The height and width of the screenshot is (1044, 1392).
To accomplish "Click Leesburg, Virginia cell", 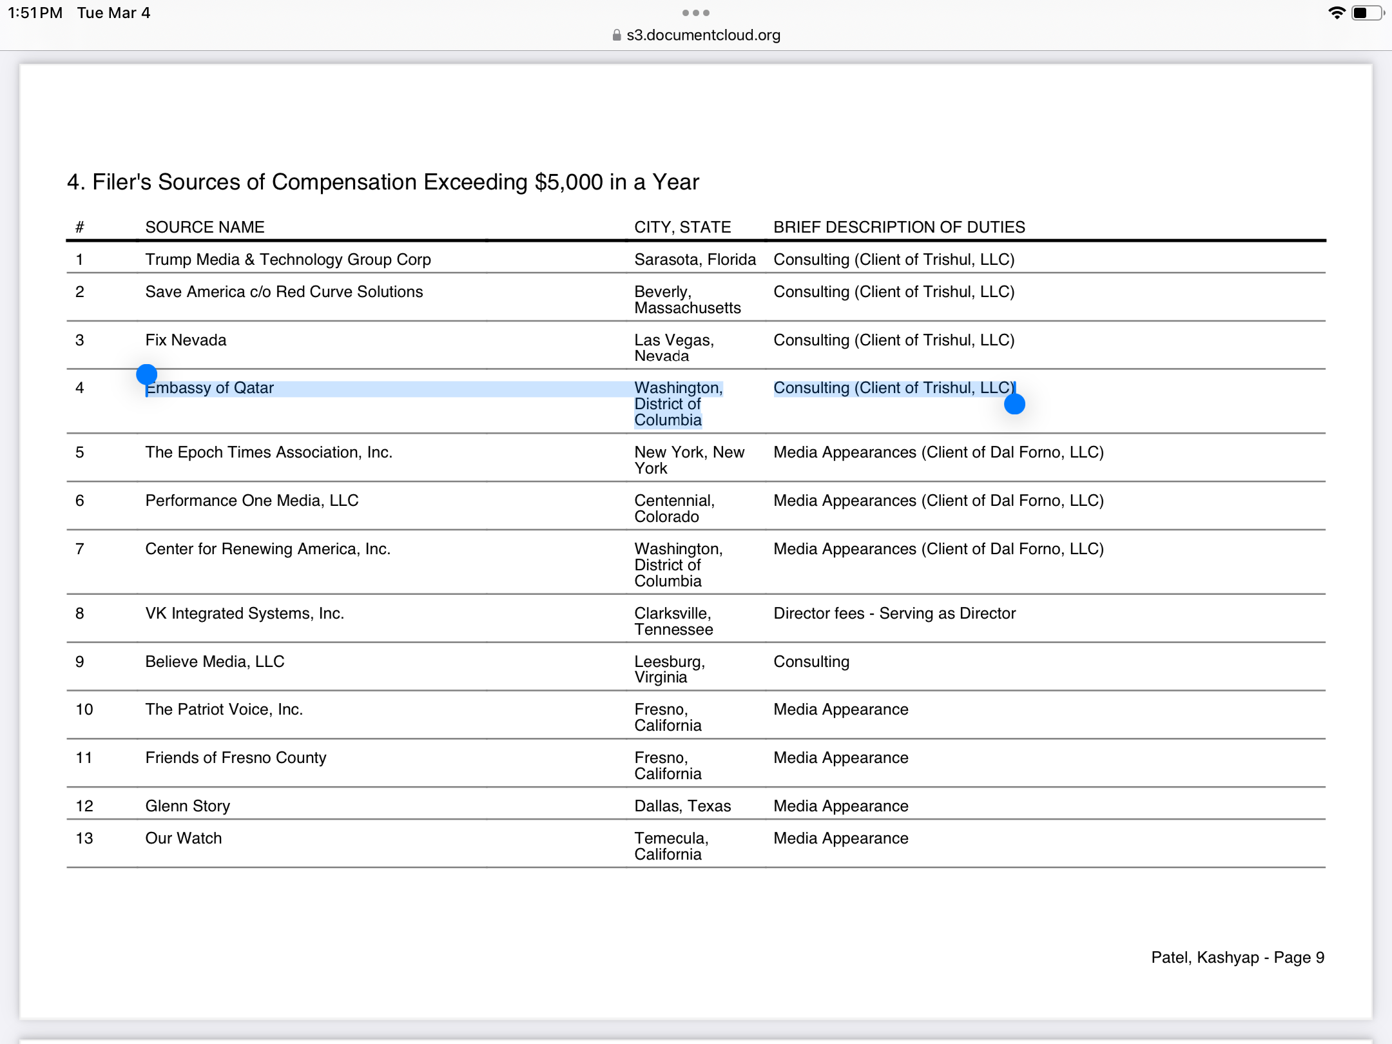I will [x=670, y=670].
